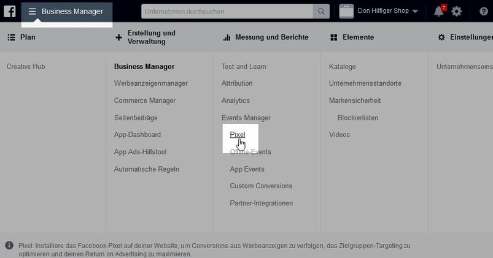
Task: Click the plus icon beside Erstellung und Verwaltung
Action: (x=118, y=37)
